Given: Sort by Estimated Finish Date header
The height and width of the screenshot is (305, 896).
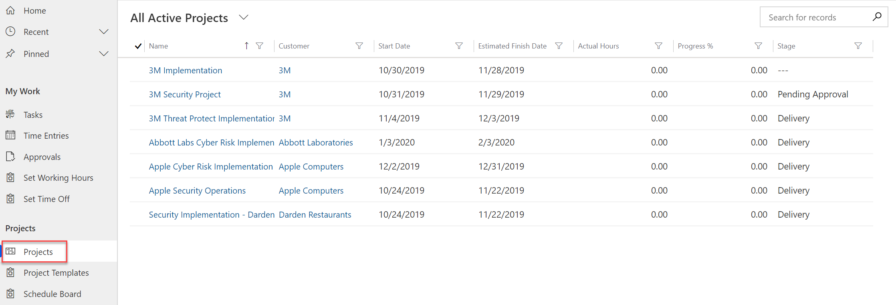Looking at the screenshot, I should click(513, 46).
